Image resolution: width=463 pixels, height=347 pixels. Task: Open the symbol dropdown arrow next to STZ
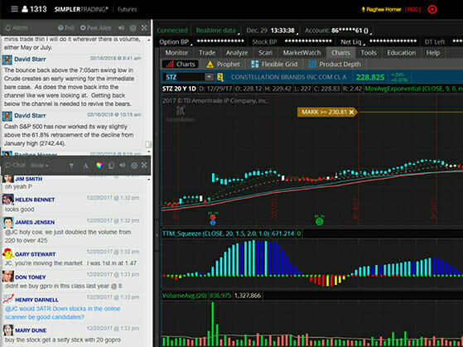[209, 77]
